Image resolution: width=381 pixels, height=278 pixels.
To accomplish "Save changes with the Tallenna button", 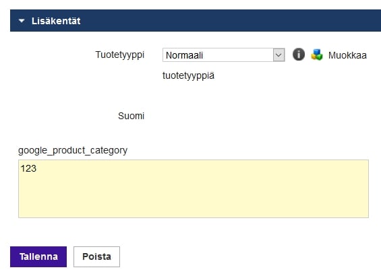I will coord(38,256).
